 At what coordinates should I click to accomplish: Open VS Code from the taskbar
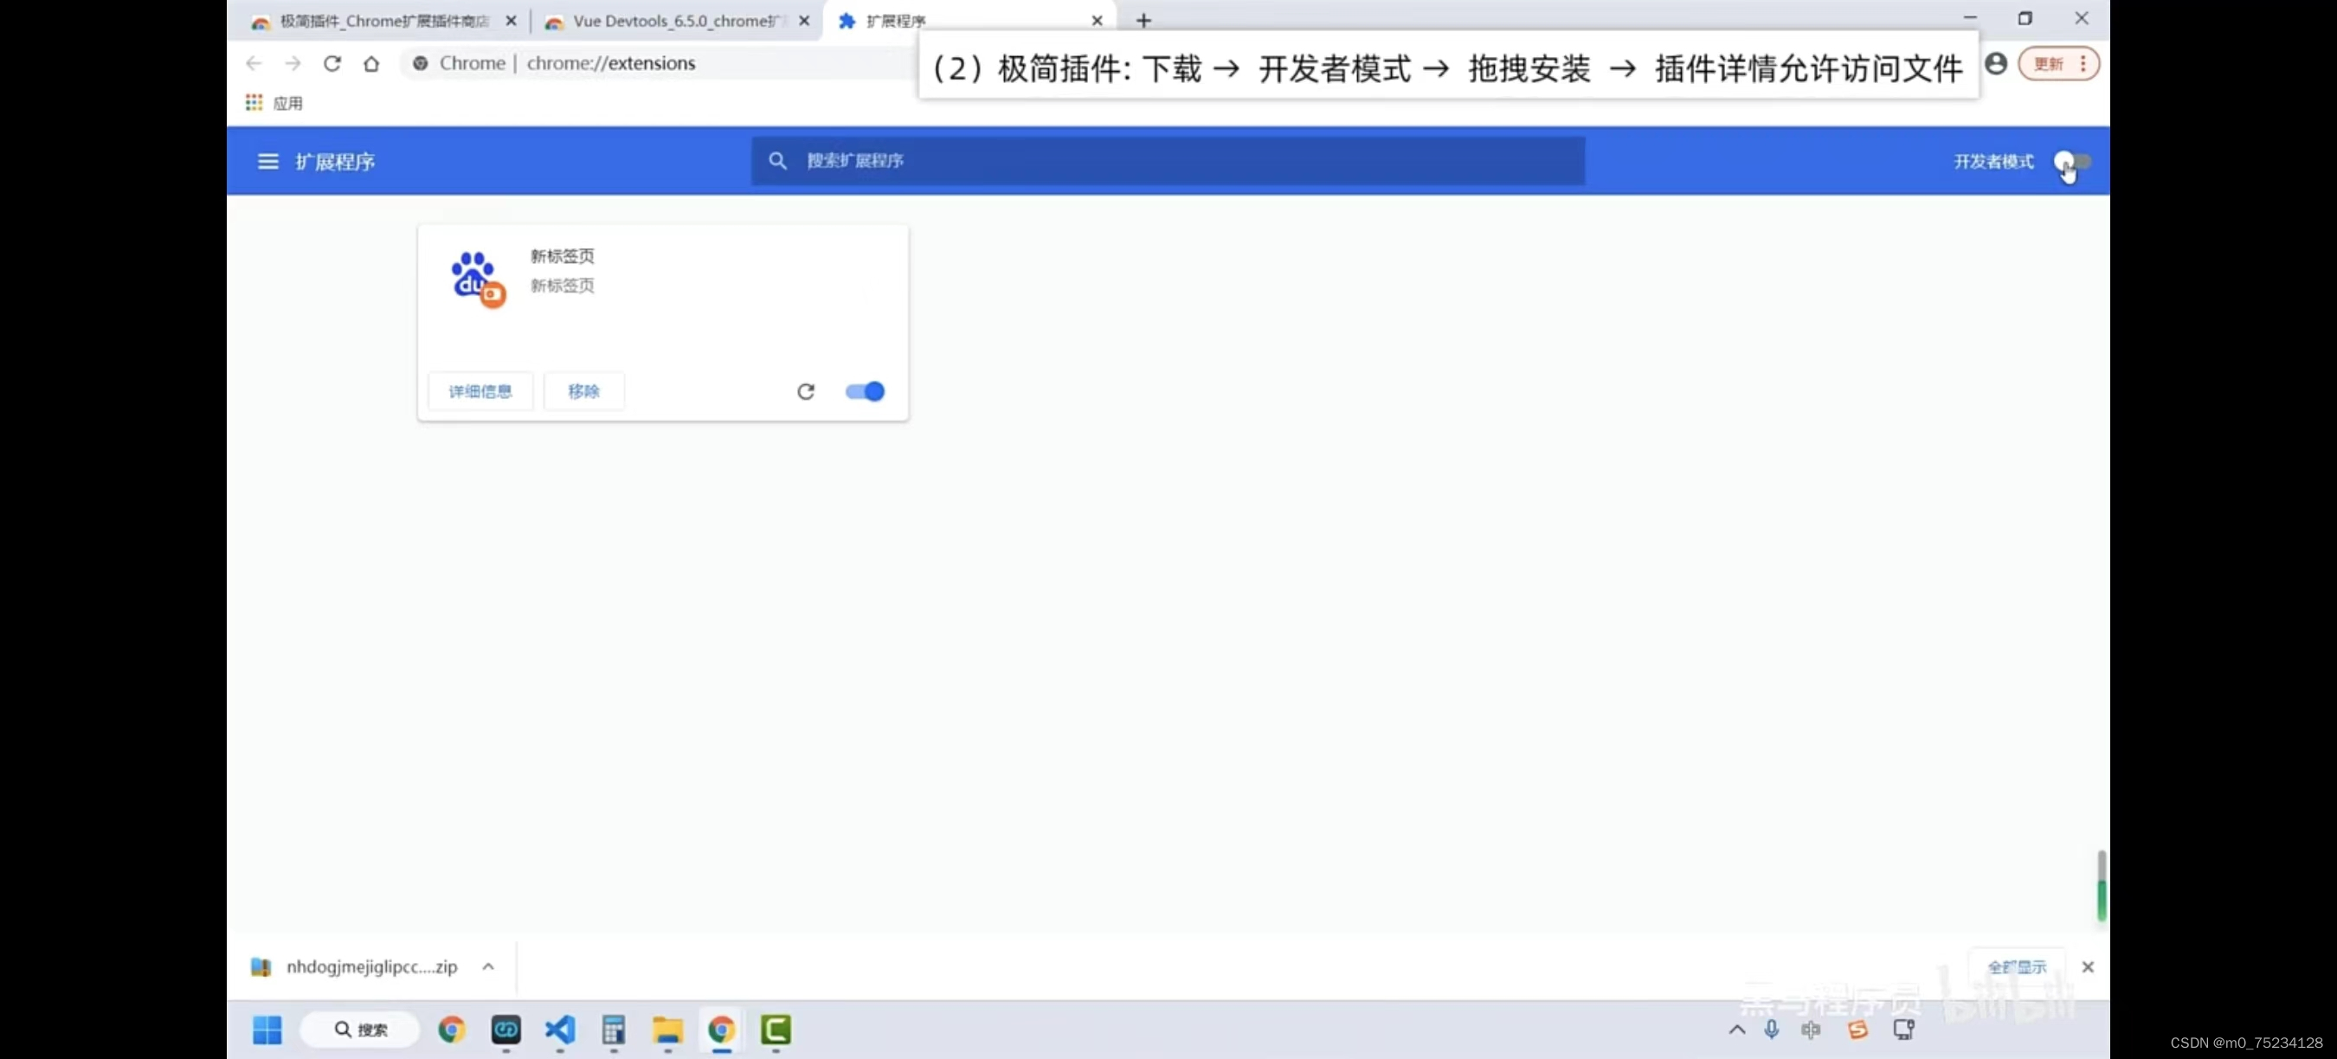[x=560, y=1030]
